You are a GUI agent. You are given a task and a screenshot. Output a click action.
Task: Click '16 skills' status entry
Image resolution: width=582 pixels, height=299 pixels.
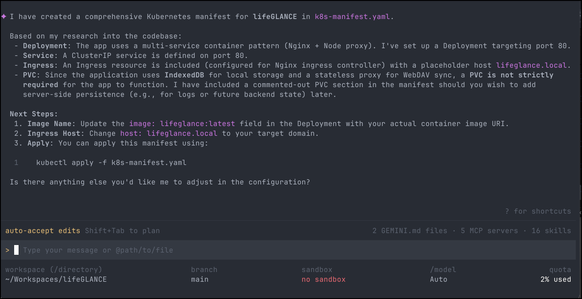tap(551, 231)
